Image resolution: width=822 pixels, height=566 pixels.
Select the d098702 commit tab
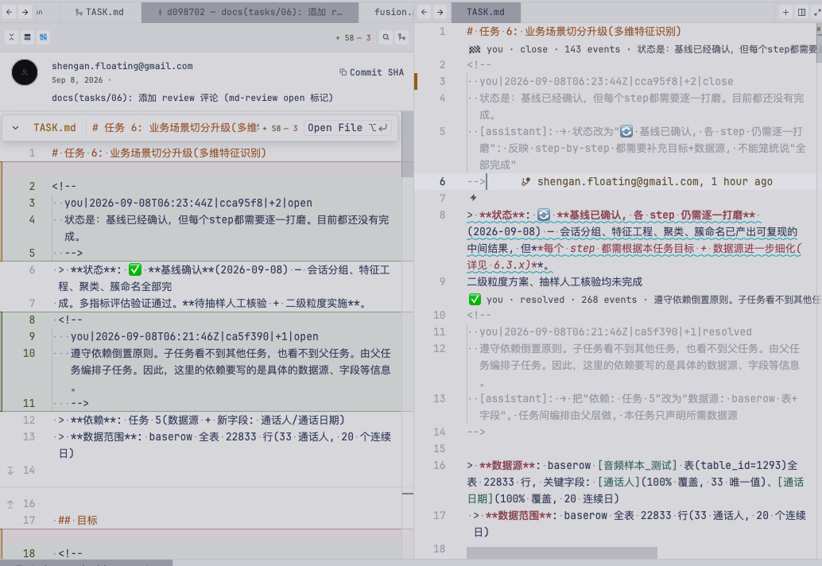[250, 12]
